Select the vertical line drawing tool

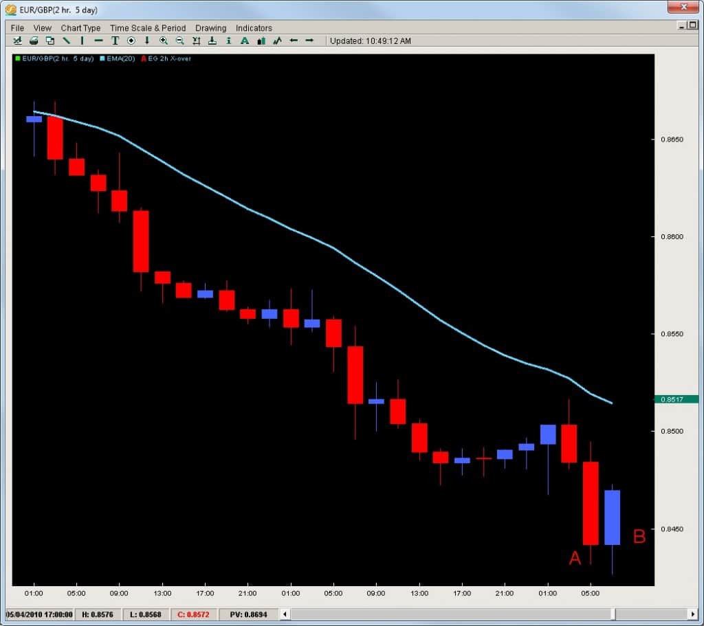pos(82,41)
